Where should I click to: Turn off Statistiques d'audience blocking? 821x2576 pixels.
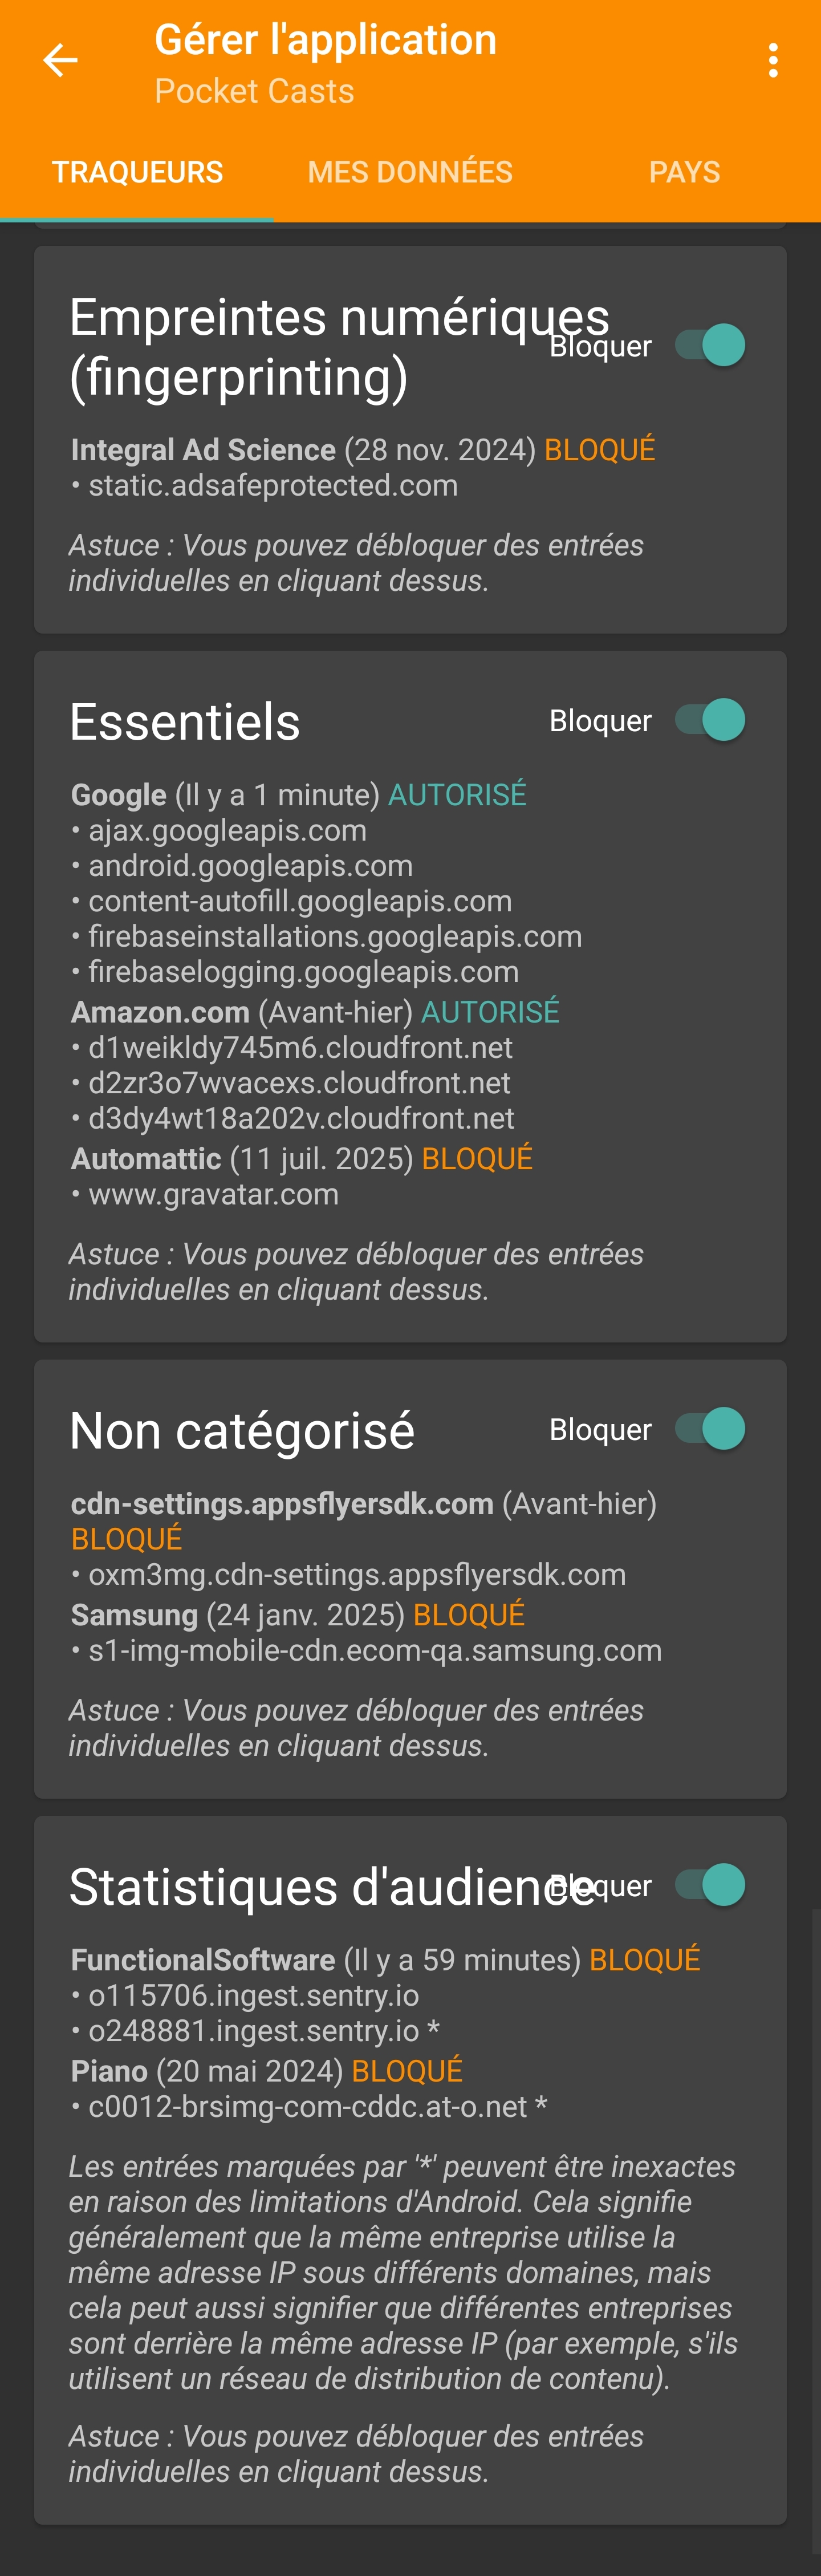[711, 1885]
